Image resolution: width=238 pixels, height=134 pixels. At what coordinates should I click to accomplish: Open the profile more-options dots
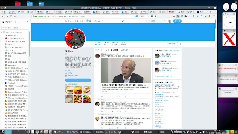pyautogui.click(x=180, y=44)
